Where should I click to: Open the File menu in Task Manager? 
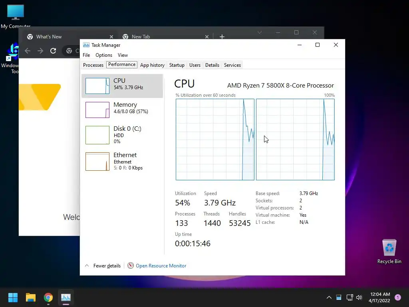86,55
